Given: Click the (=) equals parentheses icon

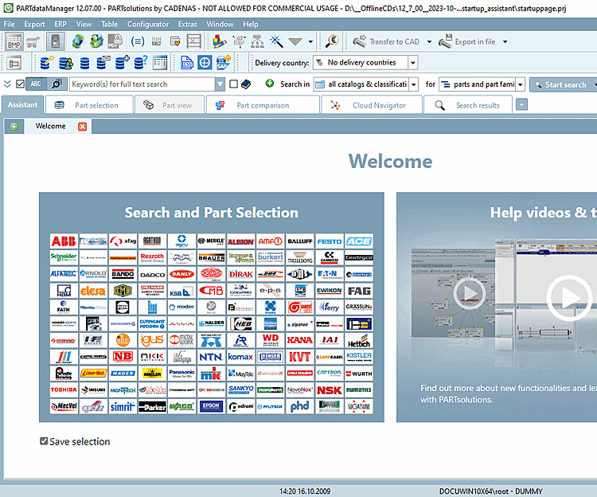Looking at the screenshot, I should (x=138, y=41).
